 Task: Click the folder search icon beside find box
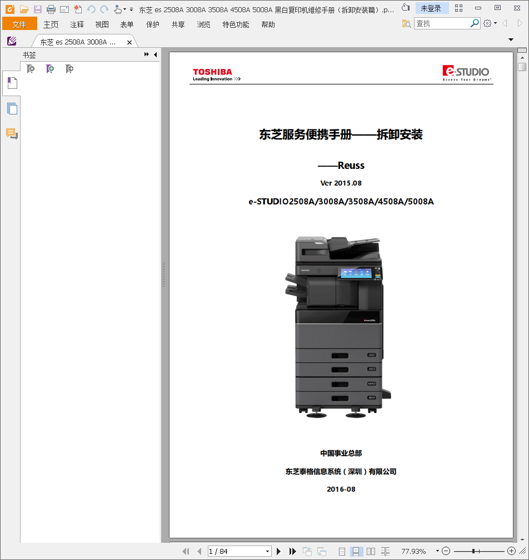407,23
